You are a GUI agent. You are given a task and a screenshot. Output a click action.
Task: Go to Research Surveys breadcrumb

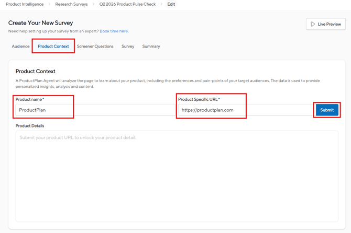[71, 4]
